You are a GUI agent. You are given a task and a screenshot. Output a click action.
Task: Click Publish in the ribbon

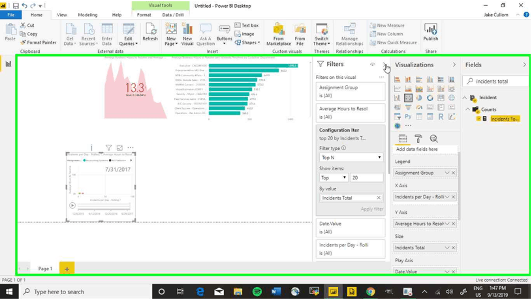[x=431, y=33]
